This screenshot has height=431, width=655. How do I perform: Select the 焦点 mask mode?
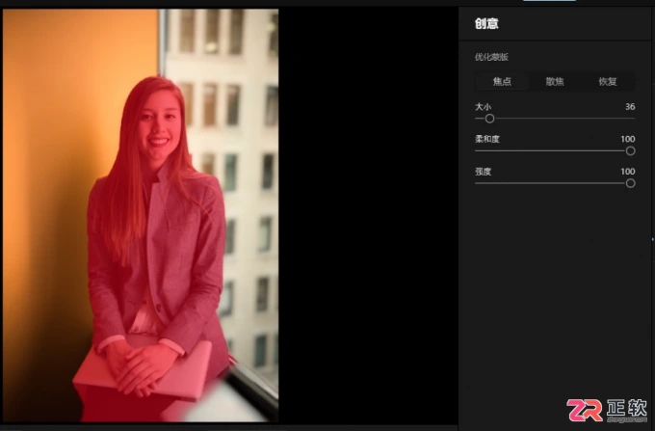click(502, 82)
